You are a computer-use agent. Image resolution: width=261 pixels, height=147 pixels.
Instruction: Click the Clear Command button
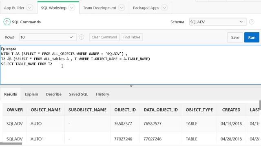coord(104,37)
